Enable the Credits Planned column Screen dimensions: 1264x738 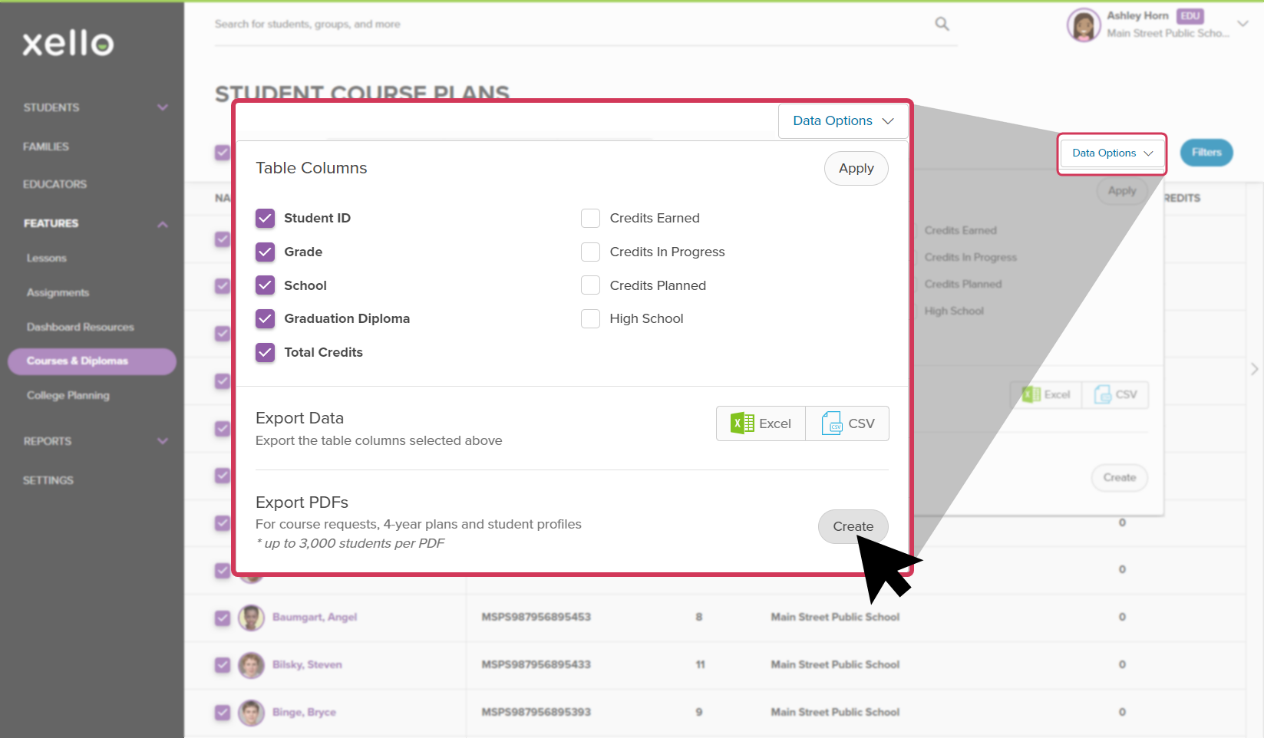coord(590,285)
